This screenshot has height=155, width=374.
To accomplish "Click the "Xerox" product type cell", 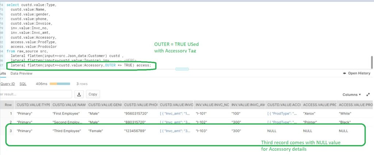I will (x=309, y=114).
